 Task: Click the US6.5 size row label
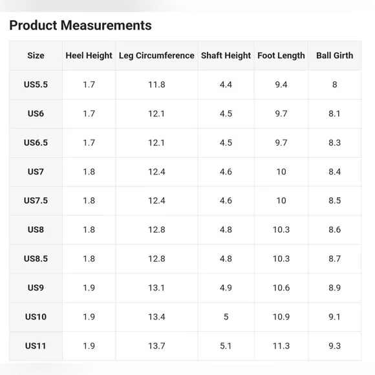(x=36, y=142)
